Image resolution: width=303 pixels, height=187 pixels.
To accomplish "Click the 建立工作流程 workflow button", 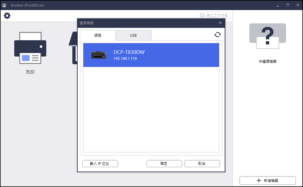I will [214, 16].
